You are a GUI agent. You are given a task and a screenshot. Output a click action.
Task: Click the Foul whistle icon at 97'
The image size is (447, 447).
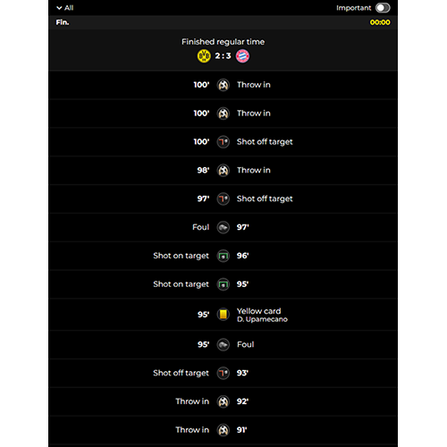pos(223,228)
